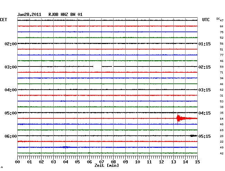Viewport: 225px width, 171px height.
Task: Select the 05:00 CET time label
Action: coord(11,113)
